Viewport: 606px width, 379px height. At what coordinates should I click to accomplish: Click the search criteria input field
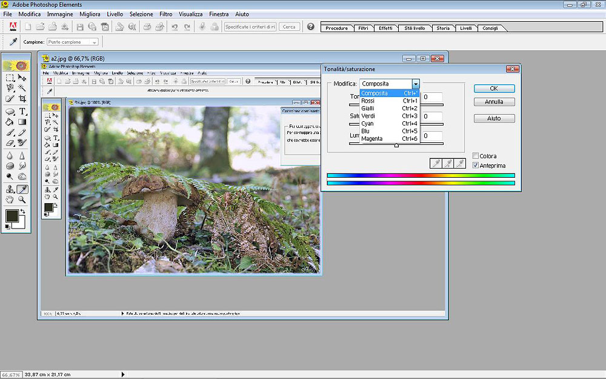tap(250, 27)
